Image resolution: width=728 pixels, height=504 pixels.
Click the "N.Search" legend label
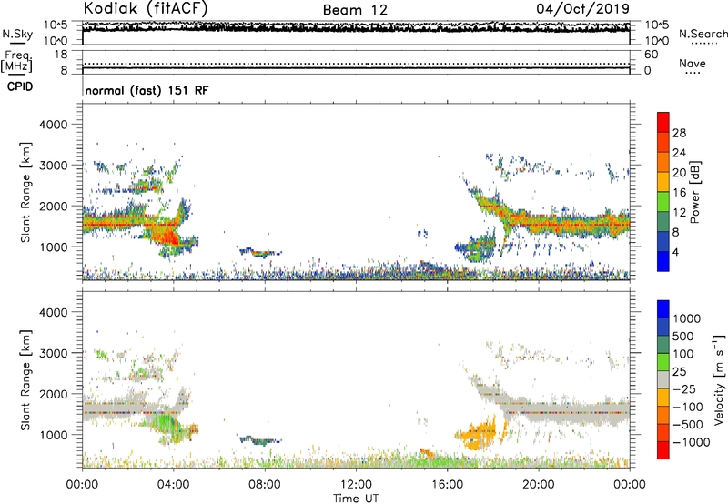pyautogui.click(x=703, y=34)
